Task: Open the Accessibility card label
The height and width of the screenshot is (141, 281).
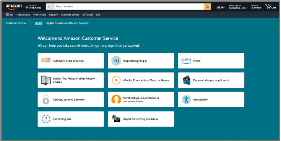Action: (200, 100)
